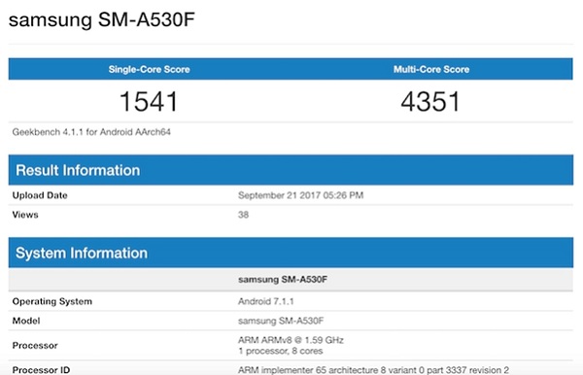Click the bold 'samsung SM-A530F' table column header
Image resolution: width=583 pixels, height=375 pixels.
click(283, 279)
